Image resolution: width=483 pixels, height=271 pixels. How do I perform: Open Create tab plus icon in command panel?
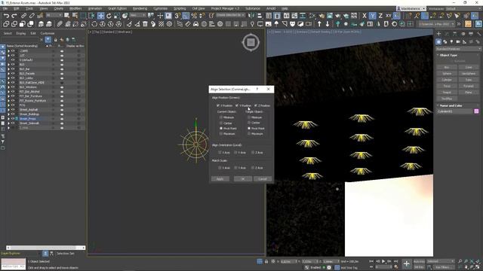click(438, 33)
